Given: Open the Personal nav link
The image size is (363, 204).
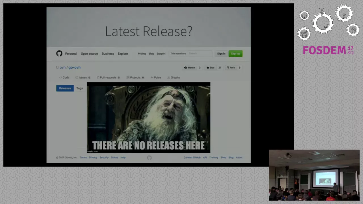Looking at the screenshot, I should [x=71, y=54].
